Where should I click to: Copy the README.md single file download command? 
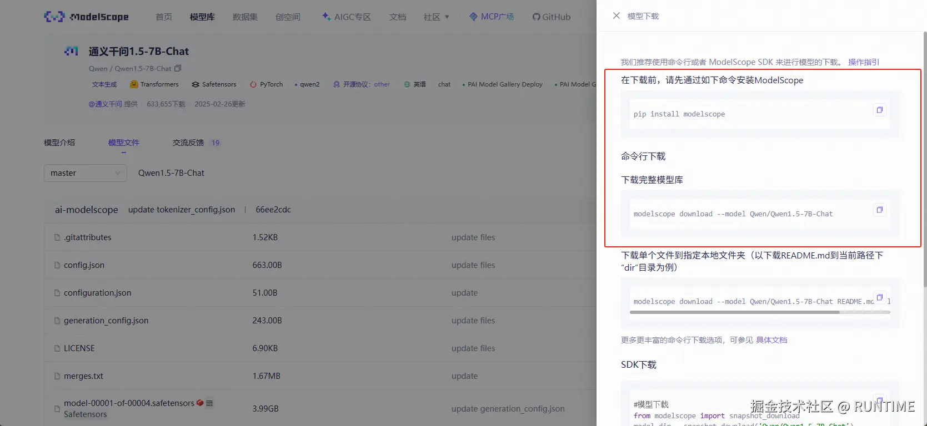click(879, 297)
